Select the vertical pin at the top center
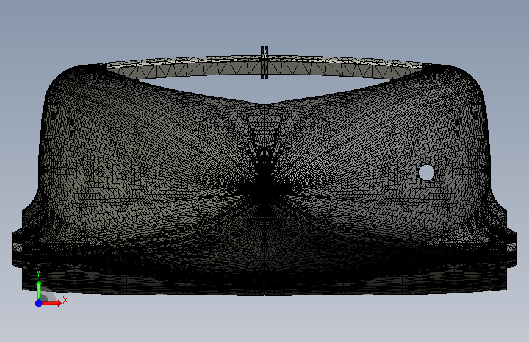 pos(265,63)
